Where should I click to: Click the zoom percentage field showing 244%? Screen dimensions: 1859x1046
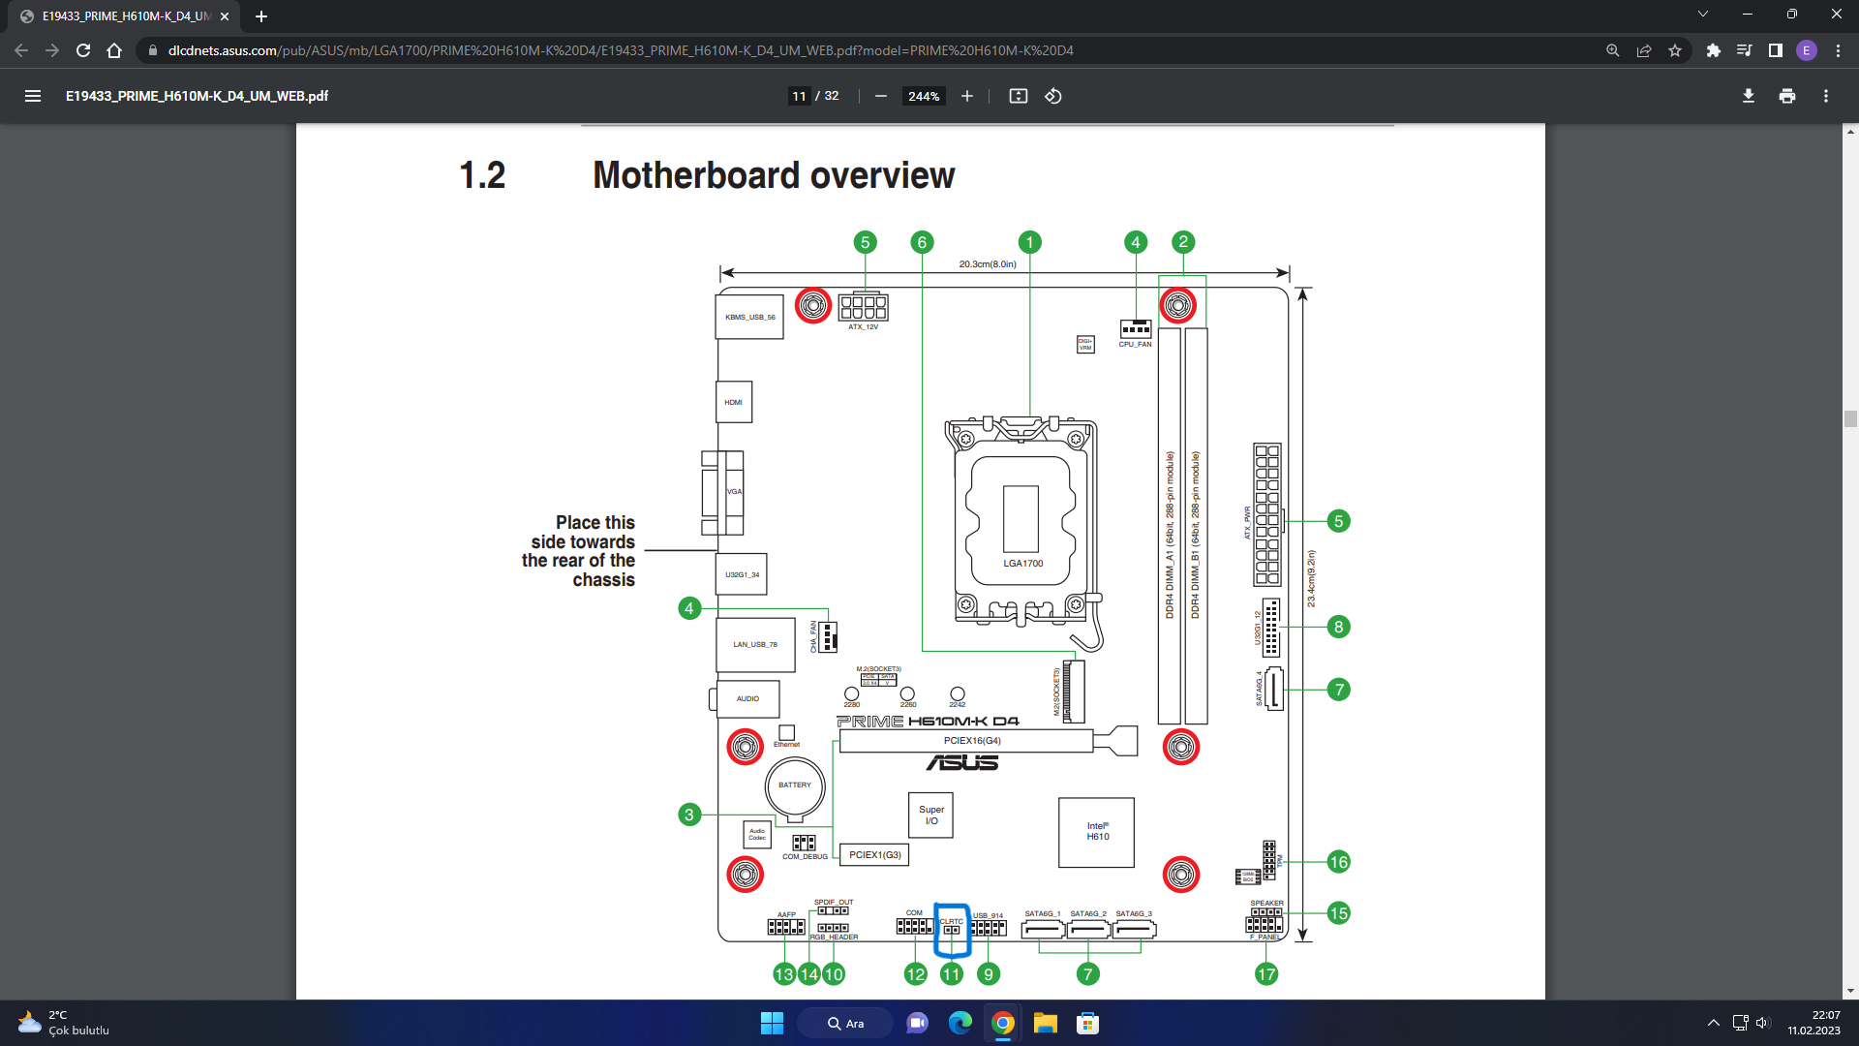point(923,96)
